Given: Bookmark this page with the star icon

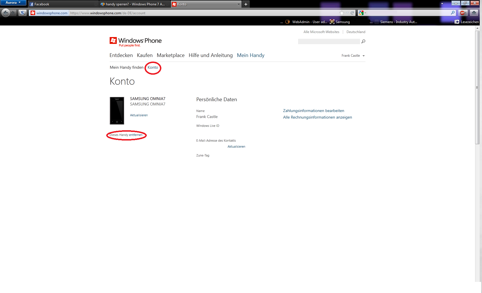Looking at the screenshot, I should [x=342, y=13].
